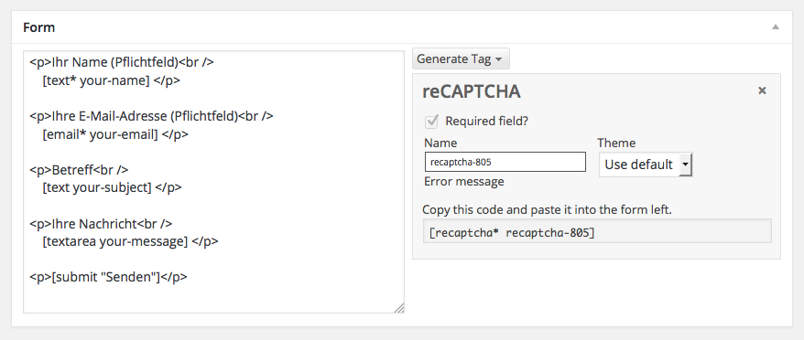Viewport: 804px width, 340px height.
Task: Click the 'Theme' label above the dropdown
Action: click(x=616, y=143)
